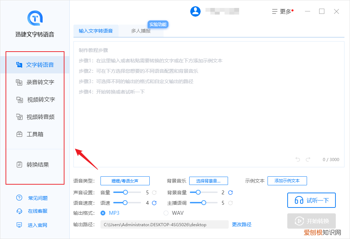
Task: Open 选择背景音乐 background music picker
Action: point(208,180)
